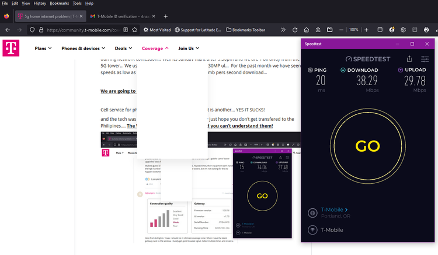
Task: Click the Wi-Fi connection icon in Speedtest
Action: coord(312,230)
